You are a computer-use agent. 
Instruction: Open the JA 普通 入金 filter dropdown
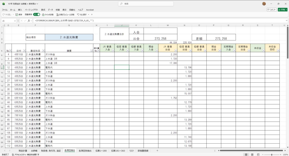[113, 51]
